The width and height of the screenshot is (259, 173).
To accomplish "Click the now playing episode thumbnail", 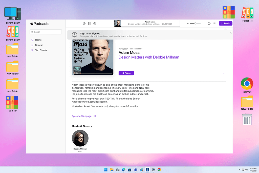I will [x=117, y=24].
